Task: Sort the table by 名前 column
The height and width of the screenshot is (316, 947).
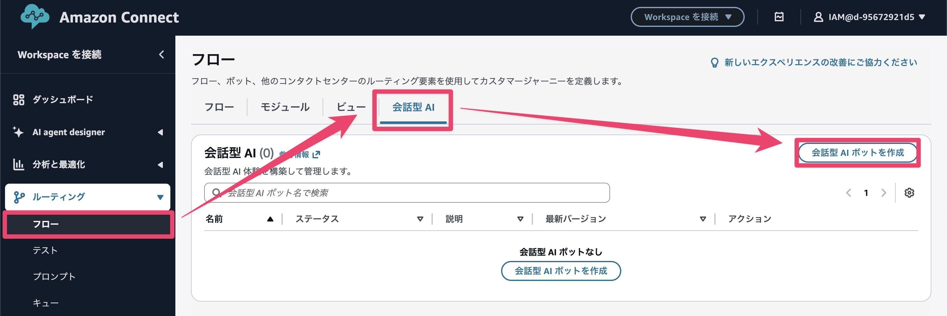Action: [270, 219]
